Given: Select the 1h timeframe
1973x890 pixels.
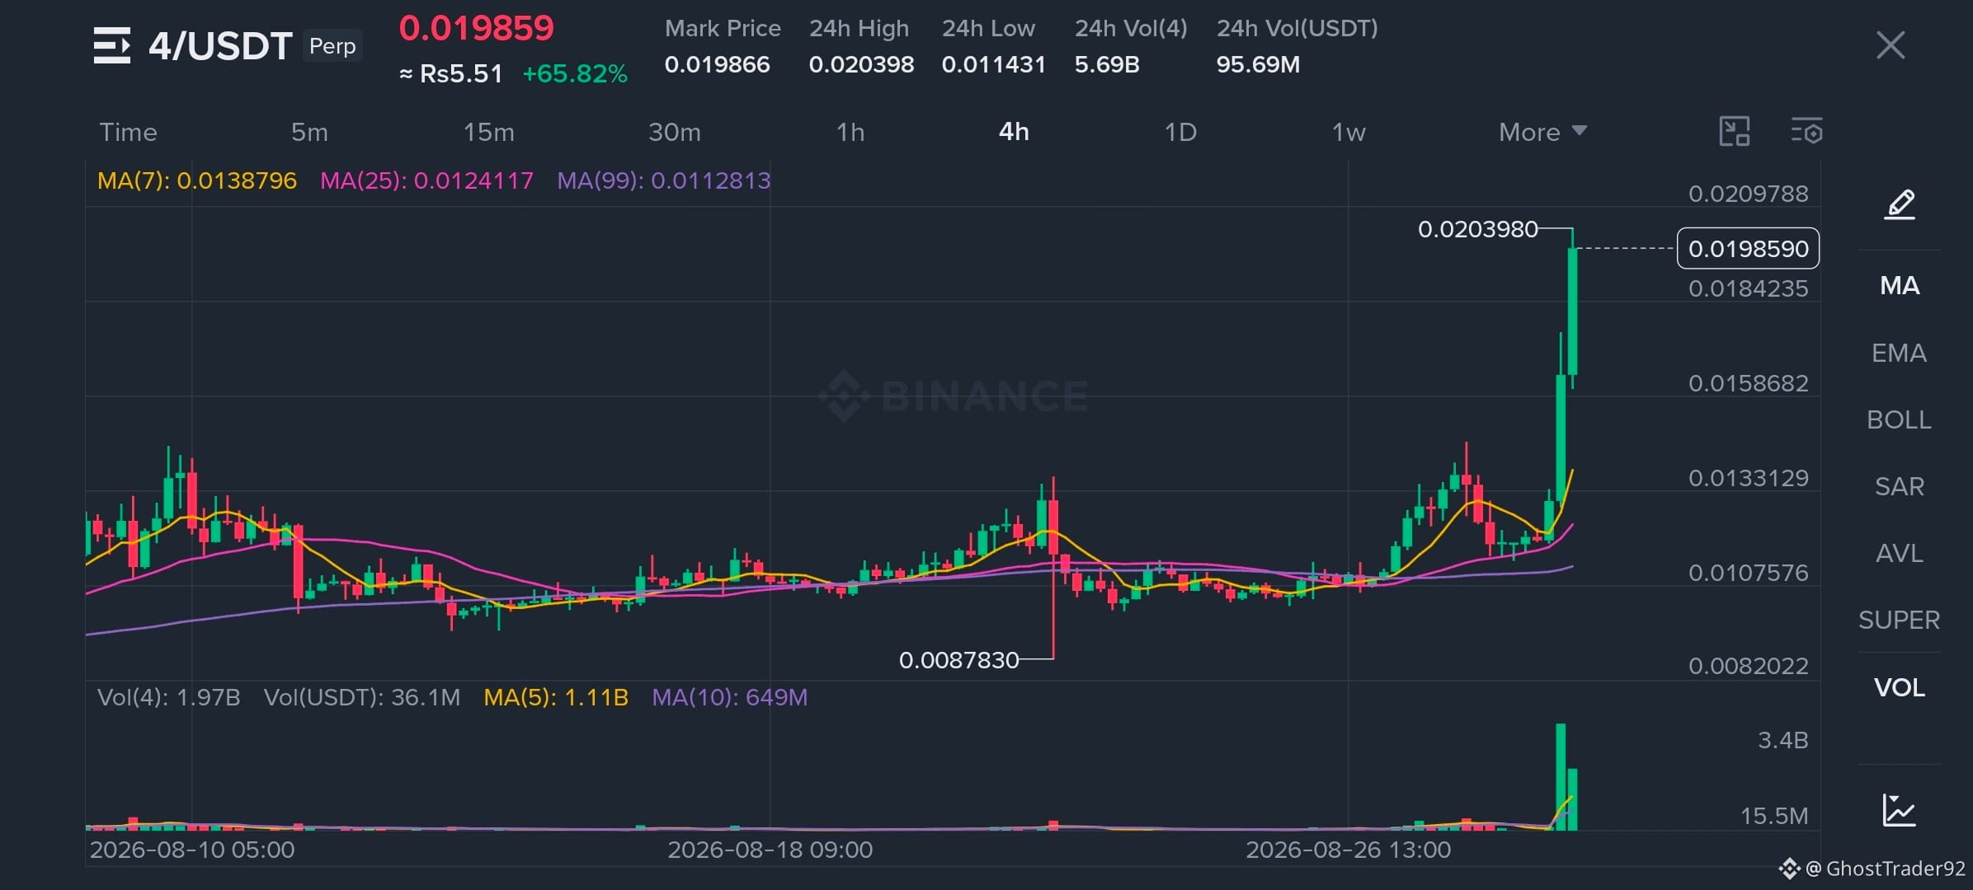Looking at the screenshot, I should pos(850,132).
